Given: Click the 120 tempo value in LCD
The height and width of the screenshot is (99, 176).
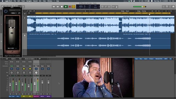Looking at the screenshot, I should point(90,5).
